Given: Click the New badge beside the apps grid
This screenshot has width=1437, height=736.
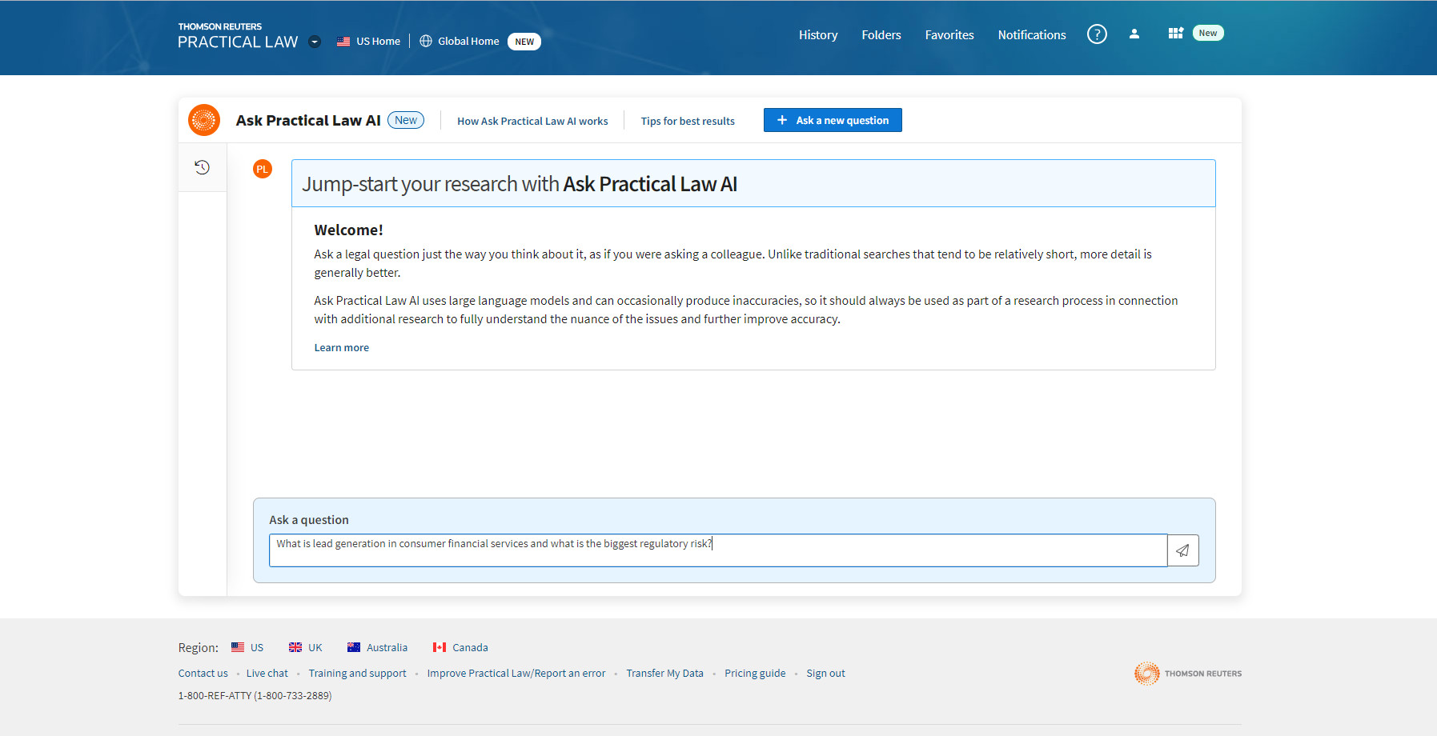Looking at the screenshot, I should 1208,33.
